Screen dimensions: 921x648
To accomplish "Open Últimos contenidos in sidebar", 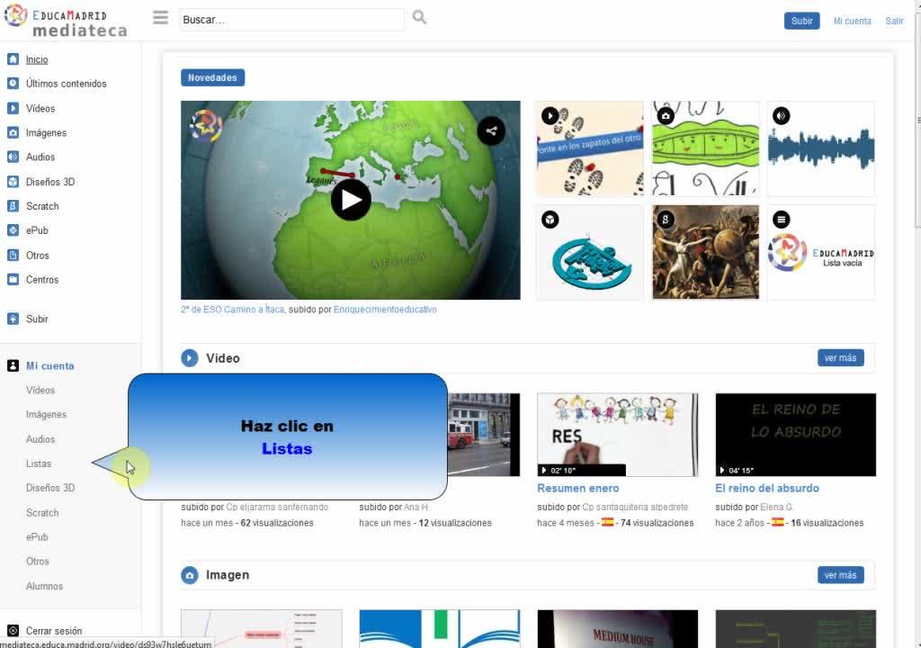I will (66, 84).
